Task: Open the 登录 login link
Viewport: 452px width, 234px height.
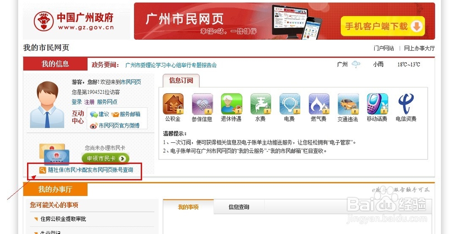Action: (x=77, y=102)
